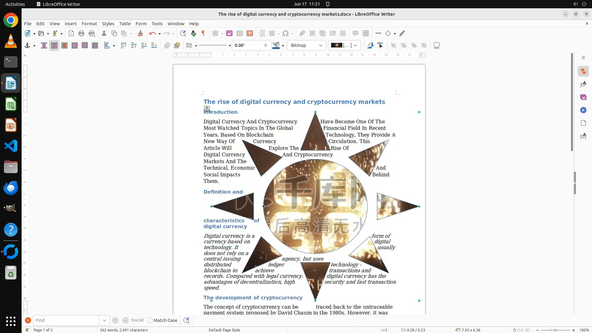Increase line width with plus button

(265, 45)
